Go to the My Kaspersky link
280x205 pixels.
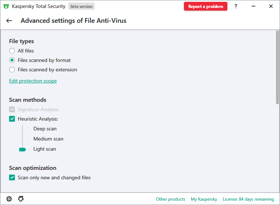204,199
